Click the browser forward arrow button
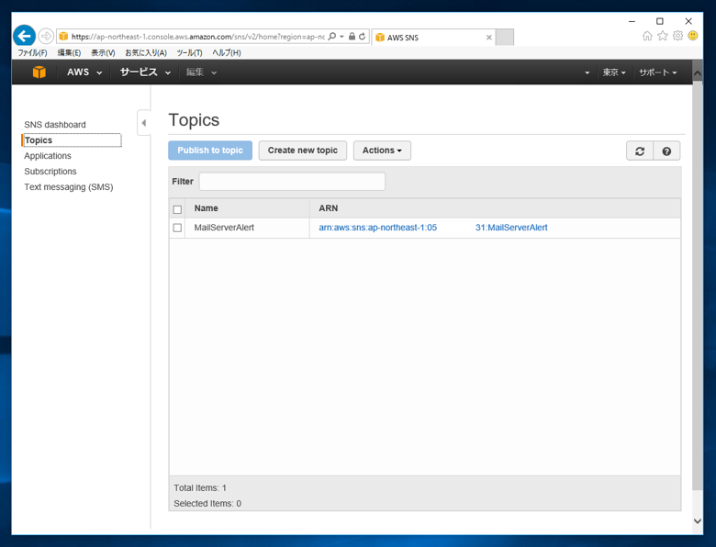Screen dimensions: 716x547 pos(46,36)
